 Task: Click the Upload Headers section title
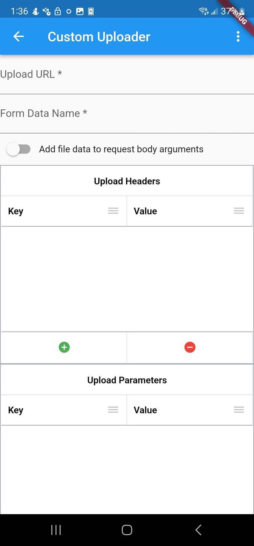coord(127,181)
